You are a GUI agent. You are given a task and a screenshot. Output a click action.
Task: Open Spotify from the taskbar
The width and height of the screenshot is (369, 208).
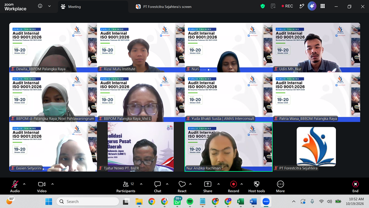[x=190, y=201]
